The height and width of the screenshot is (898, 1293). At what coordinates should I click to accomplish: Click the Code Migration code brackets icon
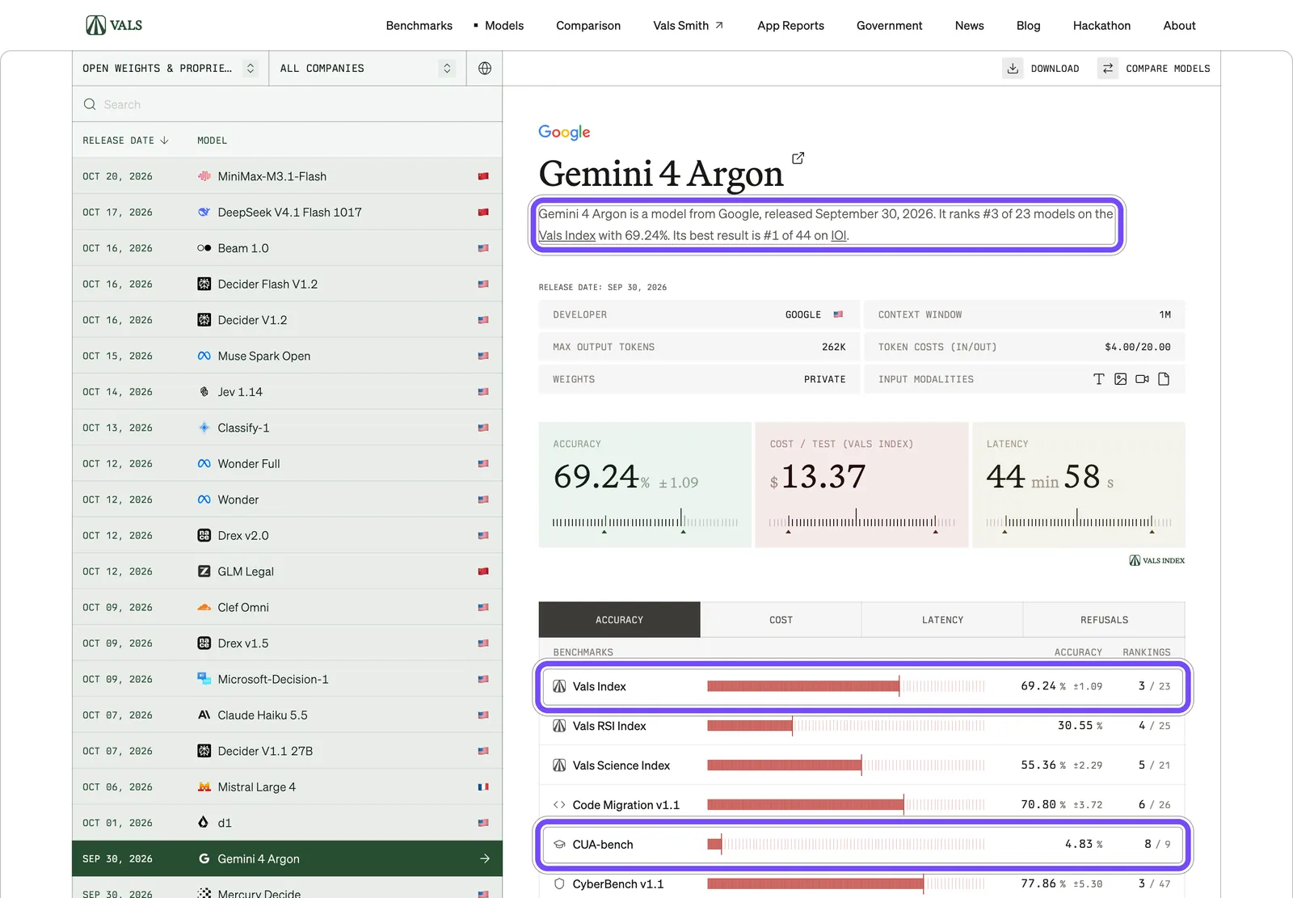coord(559,805)
